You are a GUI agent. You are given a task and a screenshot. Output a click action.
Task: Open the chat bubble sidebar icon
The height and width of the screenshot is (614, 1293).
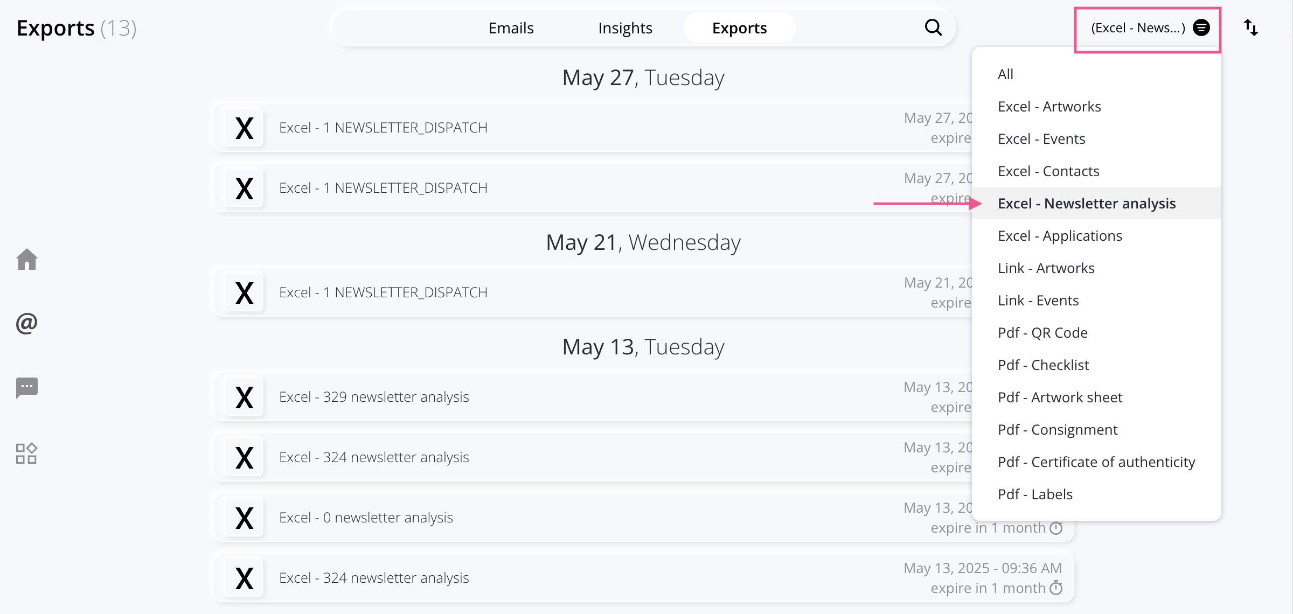pos(26,388)
